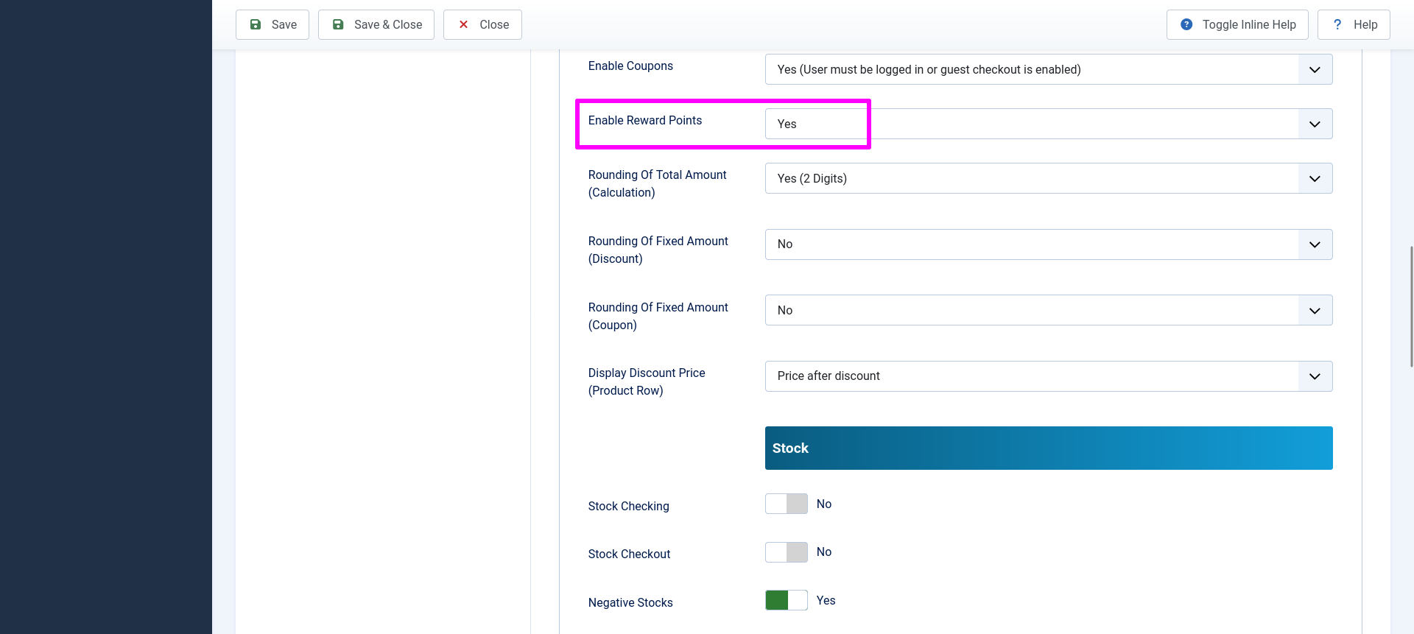Screen dimensions: 1414x634
Task: Disable the Negative Stocks toggle
Action: [x=786, y=600]
